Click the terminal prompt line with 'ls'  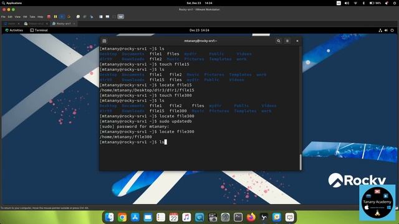coord(133,142)
